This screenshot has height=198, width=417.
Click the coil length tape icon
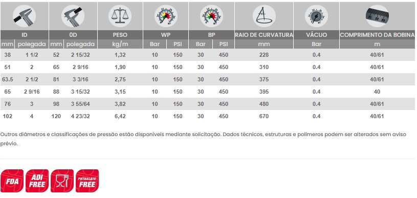377,16
